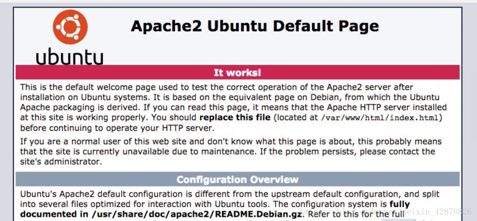Select the Configuration Overview section header

(238, 180)
